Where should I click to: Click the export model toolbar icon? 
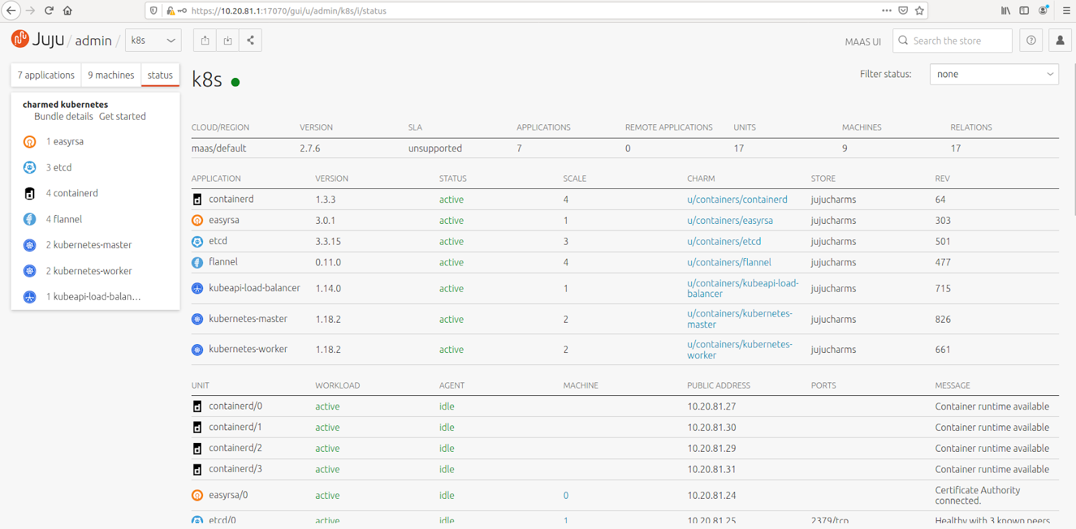pos(205,40)
